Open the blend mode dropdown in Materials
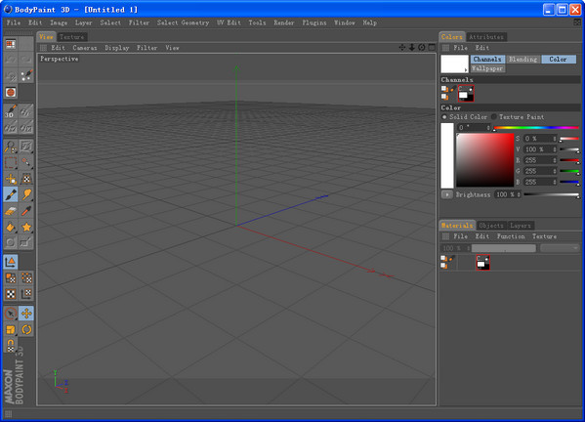This screenshot has width=585, height=422. click(x=560, y=248)
